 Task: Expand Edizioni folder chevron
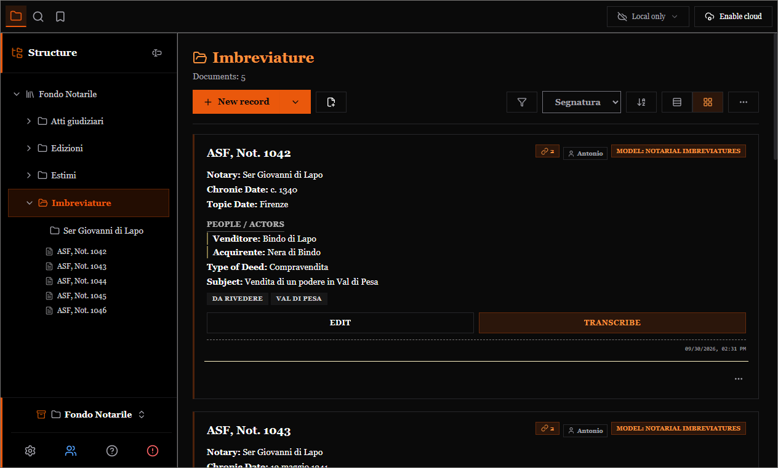tap(29, 148)
